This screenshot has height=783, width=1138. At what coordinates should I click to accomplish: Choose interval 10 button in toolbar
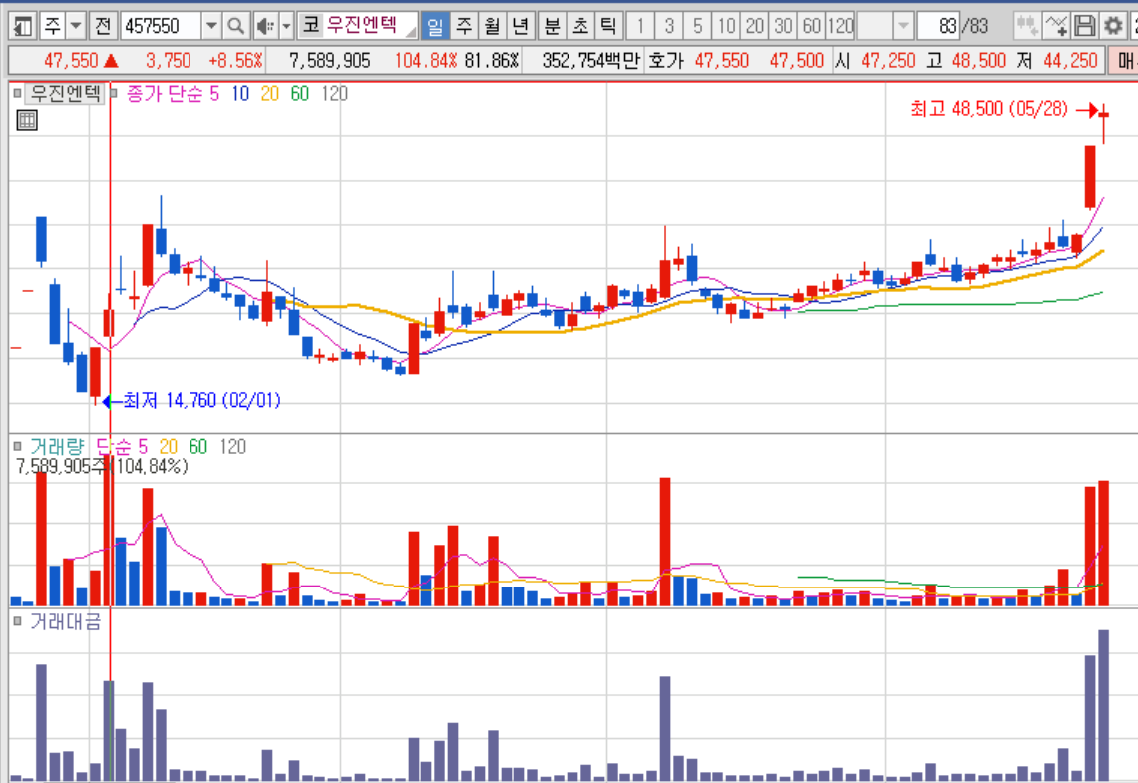tap(726, 27)
